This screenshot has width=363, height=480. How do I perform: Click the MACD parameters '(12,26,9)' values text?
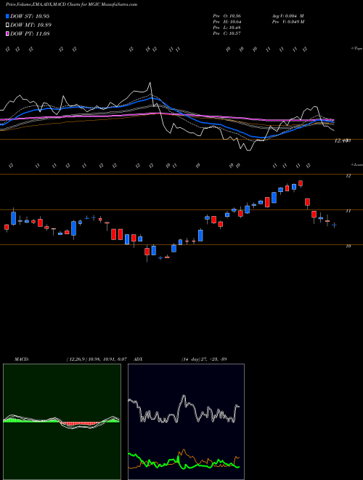pyautogui.click(x=97, y=359)
